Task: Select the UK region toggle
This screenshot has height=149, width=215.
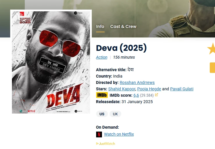Action: (115, 114)
